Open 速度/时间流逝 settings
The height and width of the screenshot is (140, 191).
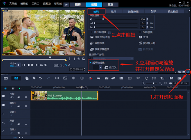[x=100, y=37]
